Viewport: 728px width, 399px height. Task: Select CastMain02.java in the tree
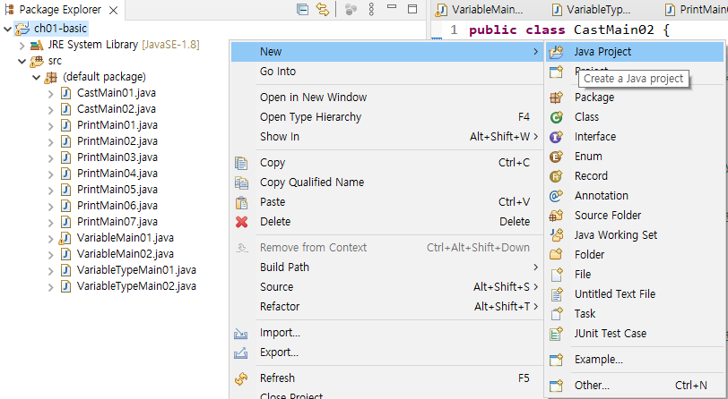click(116, 109)
